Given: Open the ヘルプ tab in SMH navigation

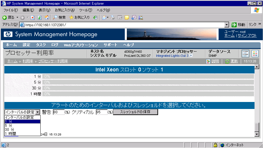Looking at the screenshot, I should point(129,45).
